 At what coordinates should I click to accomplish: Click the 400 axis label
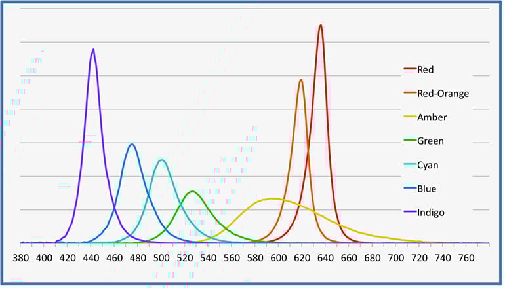[44, 258]
